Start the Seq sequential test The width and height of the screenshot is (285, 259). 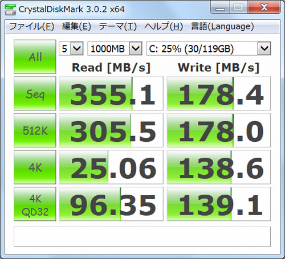[35, 93]
